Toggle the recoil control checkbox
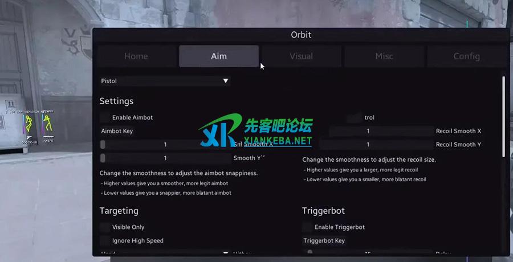Screen dimensions: 513x262 pos(353,117)
